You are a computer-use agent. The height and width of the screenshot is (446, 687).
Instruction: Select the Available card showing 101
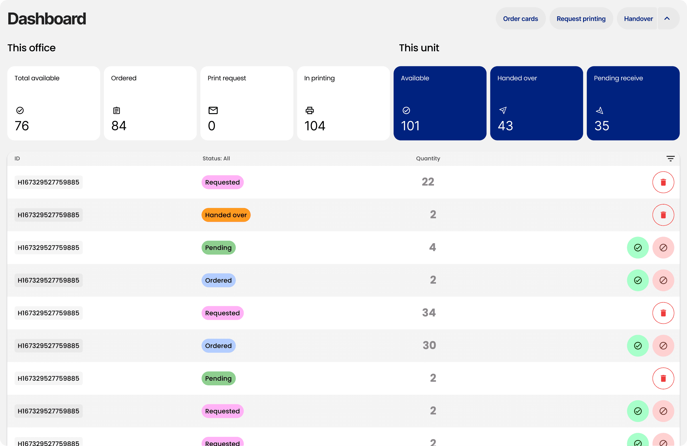[x=440, y=103]
